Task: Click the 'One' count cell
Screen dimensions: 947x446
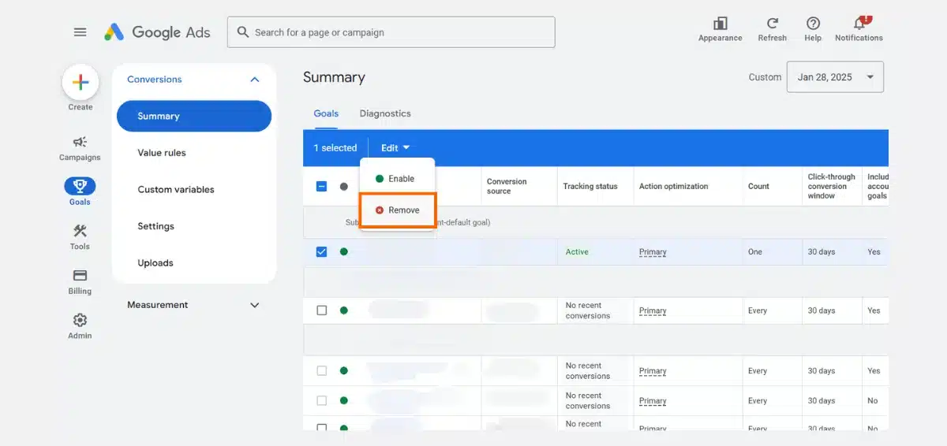Action: pyautogui.click(x=755, y=252)
